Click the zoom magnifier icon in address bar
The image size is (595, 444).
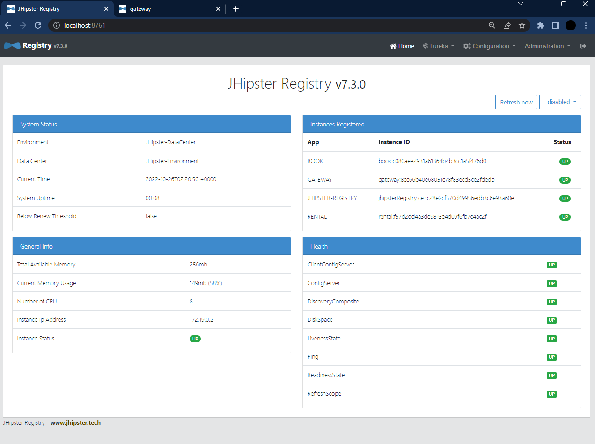point(492,25)
